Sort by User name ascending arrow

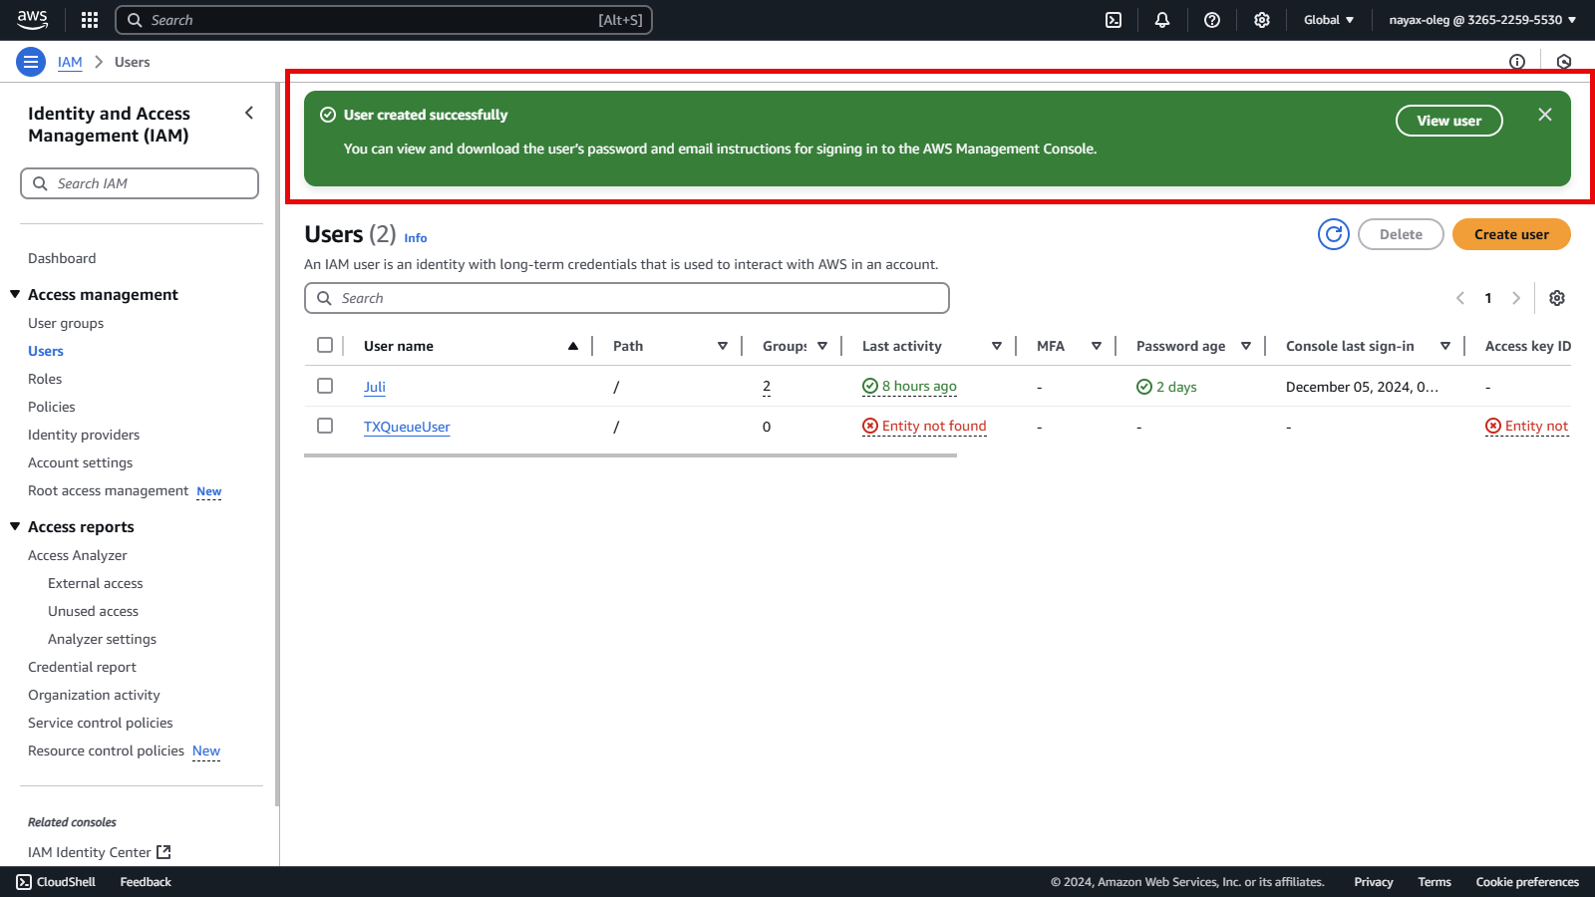pos(573,346)
